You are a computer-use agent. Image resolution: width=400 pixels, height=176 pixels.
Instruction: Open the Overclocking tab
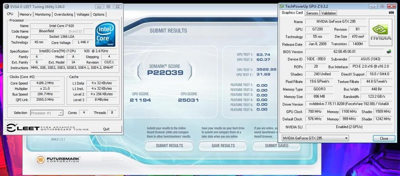coord(63,14)
